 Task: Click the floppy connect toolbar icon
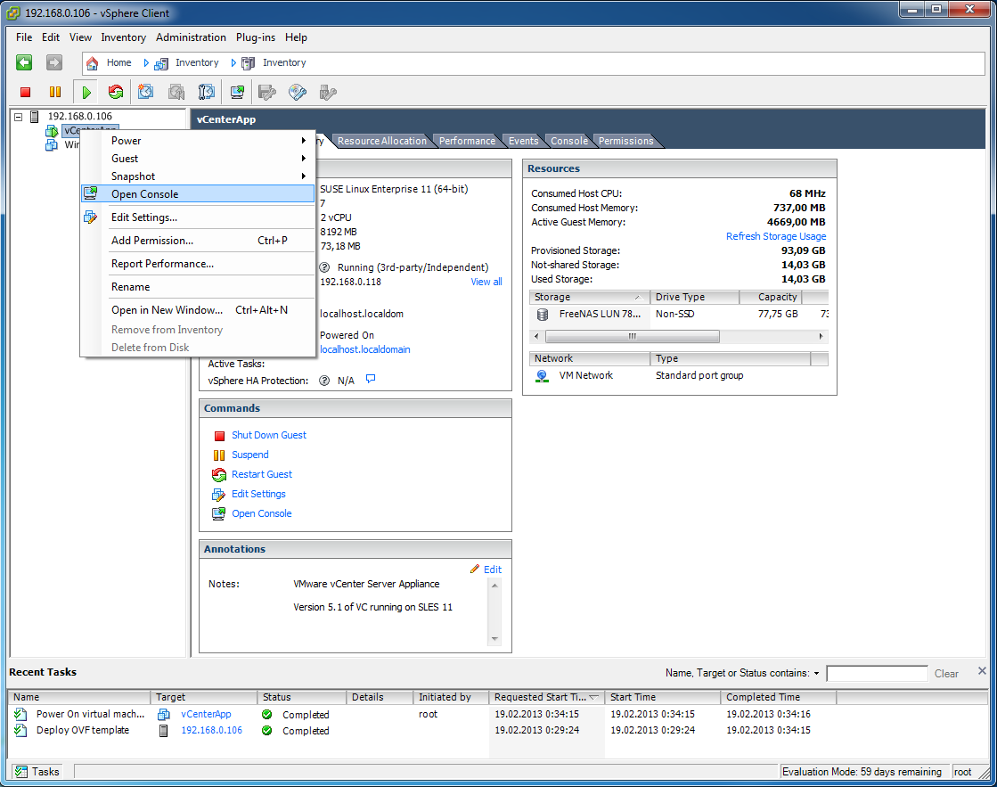267,93
